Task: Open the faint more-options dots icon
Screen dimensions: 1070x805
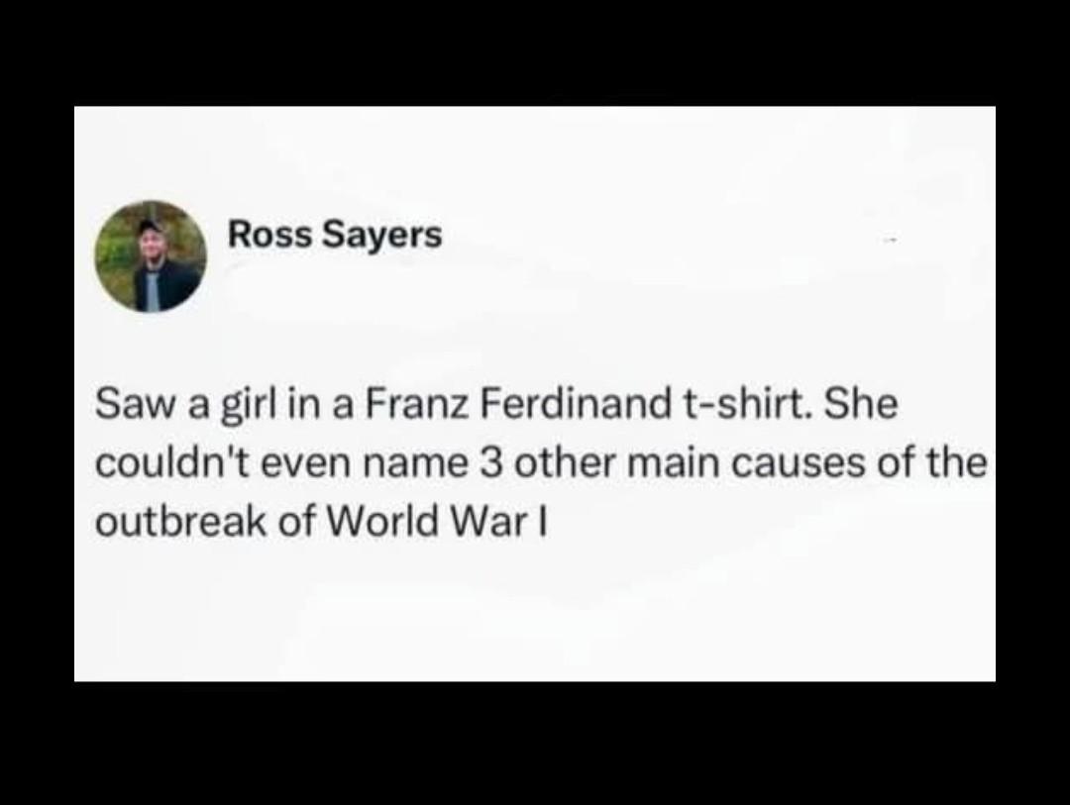Action: 890,241
